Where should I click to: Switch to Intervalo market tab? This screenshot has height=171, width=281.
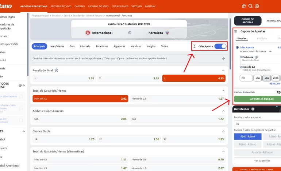(85, 47)
